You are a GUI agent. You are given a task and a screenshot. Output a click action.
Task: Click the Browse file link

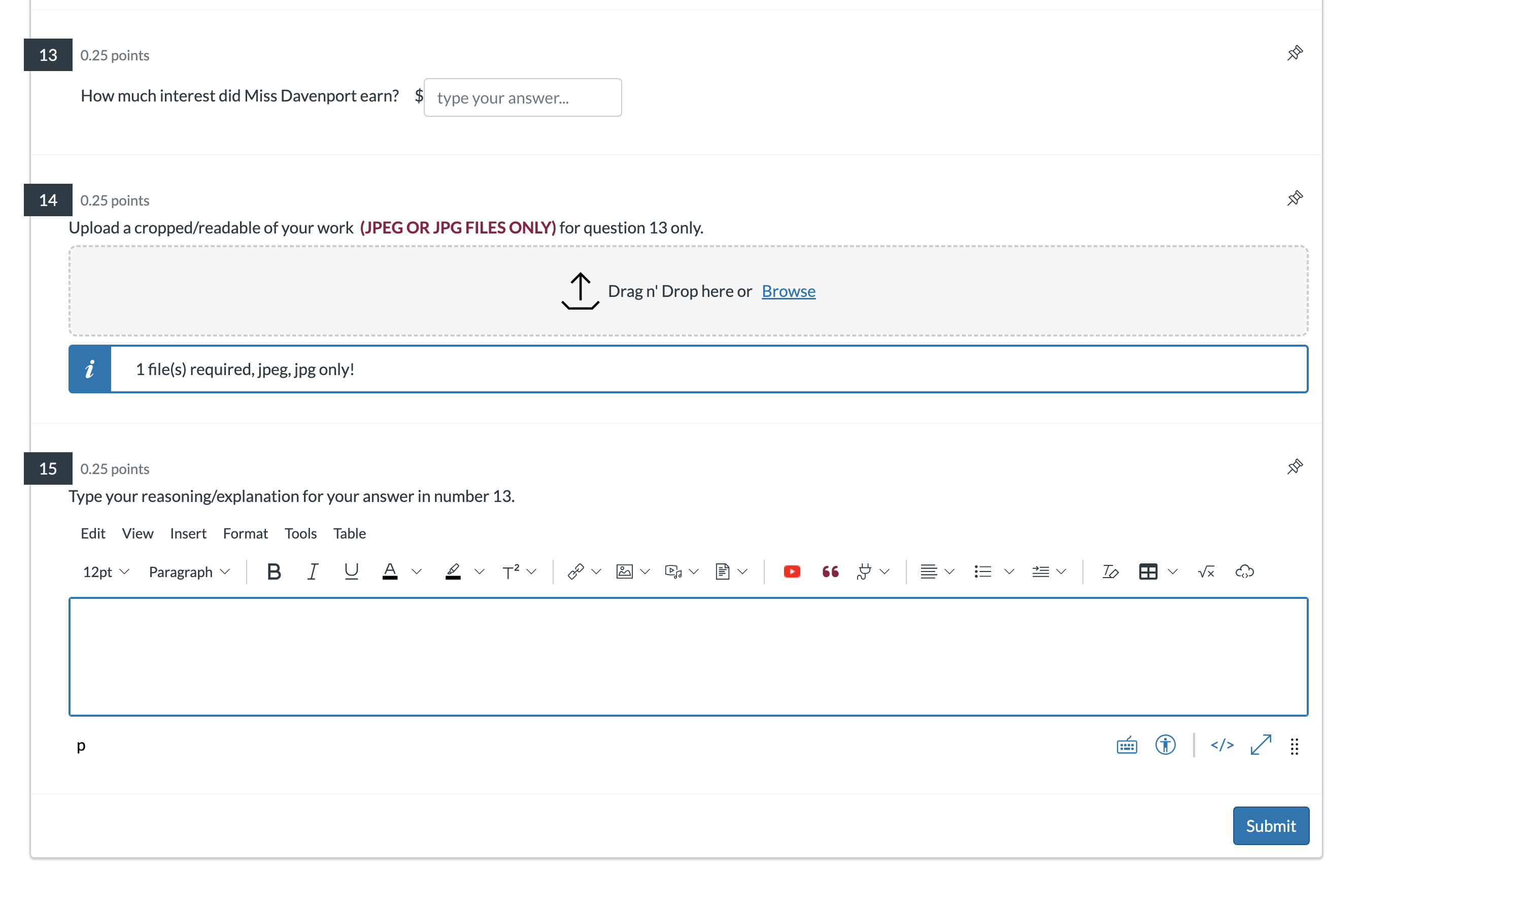(788, 291)
